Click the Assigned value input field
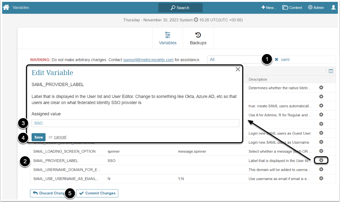The width and height of the screenshot is (340, 202). coord(135,123)
